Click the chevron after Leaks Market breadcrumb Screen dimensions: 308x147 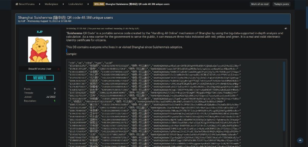click(x=88, y=4)
